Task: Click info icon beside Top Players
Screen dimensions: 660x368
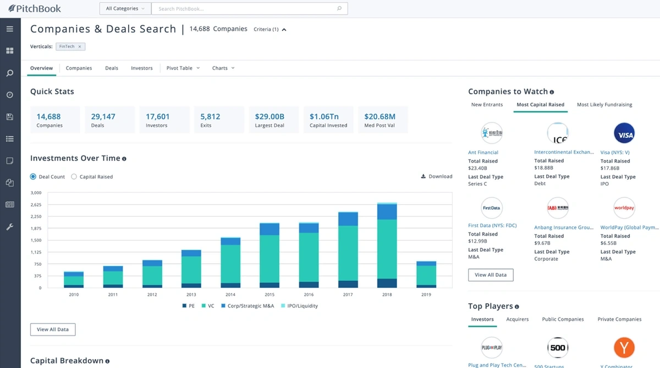Action: click(516, 306)
